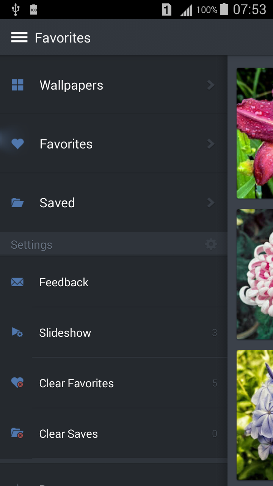Expand Saved using its chevron arrow
The width and height of the screenshot is (273, 486).
point(211,203)
